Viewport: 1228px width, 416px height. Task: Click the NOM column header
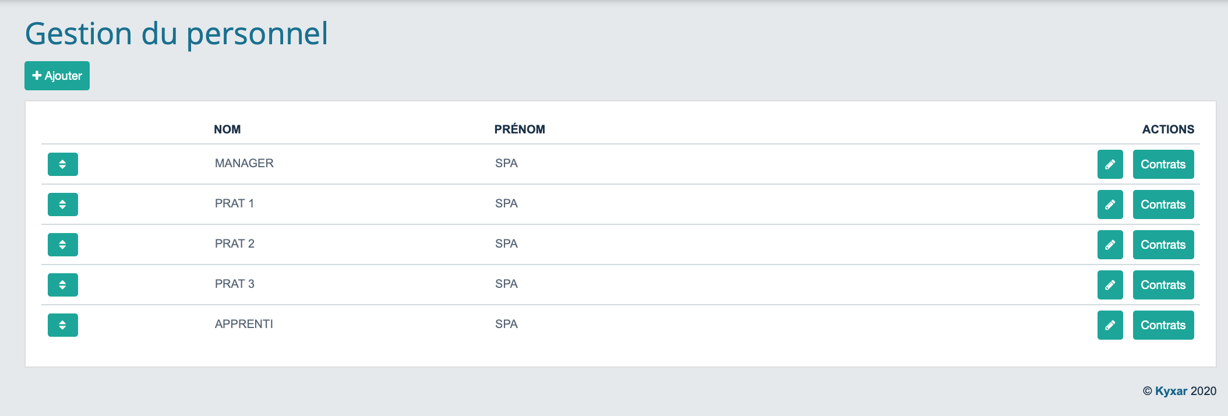tap(227, 129)
